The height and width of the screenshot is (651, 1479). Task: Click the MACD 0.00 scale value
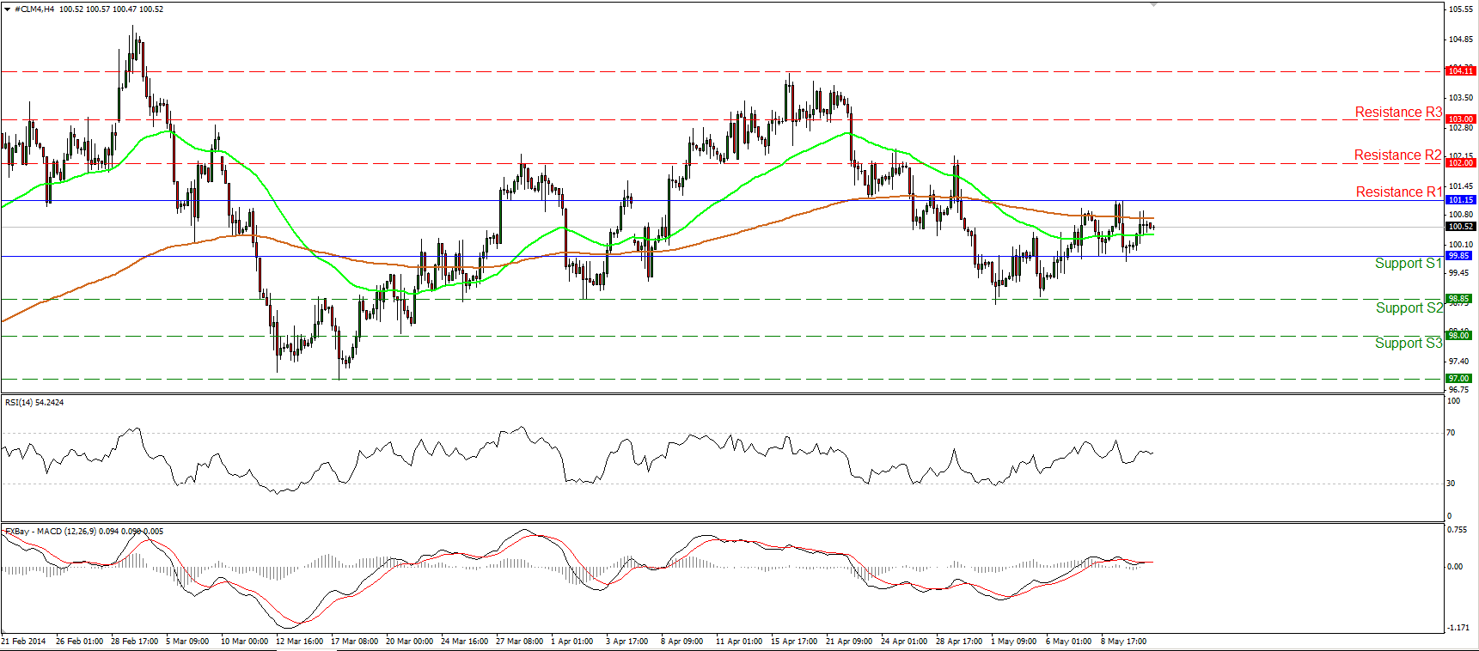(x=1455, y=567)
